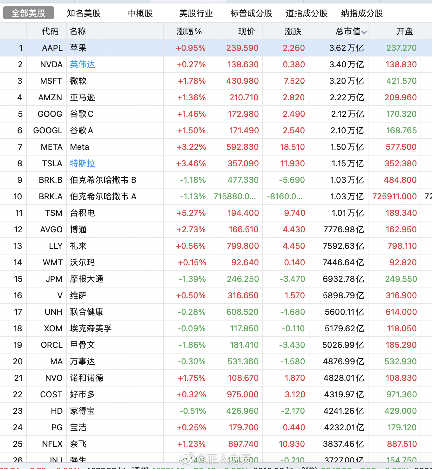Click NVDA market cap 3.40万亿
The width and height of the screenshot is (432, 469).
(347, 64)
